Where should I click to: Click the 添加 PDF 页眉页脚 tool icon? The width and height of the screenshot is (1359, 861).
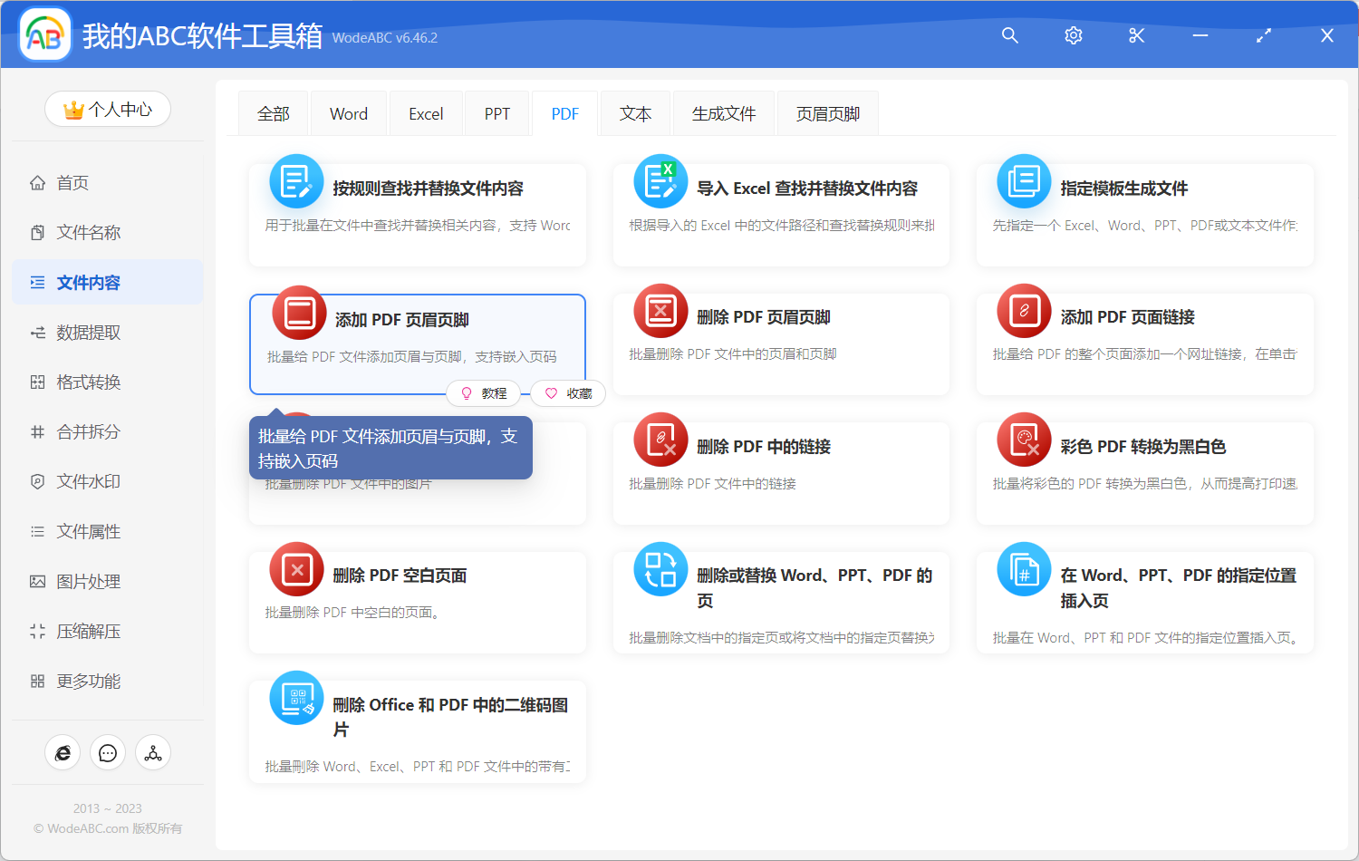(x=298, y=312)
